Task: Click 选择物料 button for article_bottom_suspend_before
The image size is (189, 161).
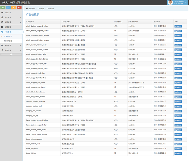Action: (178, 26)
